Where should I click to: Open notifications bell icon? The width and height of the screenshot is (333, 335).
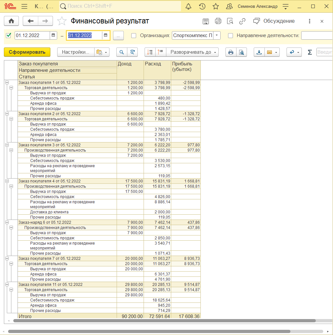(x=188, y=7)
